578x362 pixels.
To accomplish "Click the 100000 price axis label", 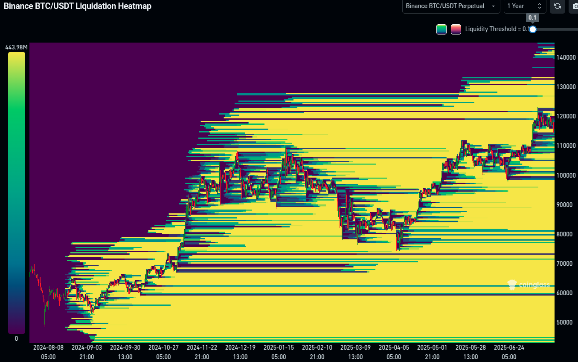I will pos(566,175).
